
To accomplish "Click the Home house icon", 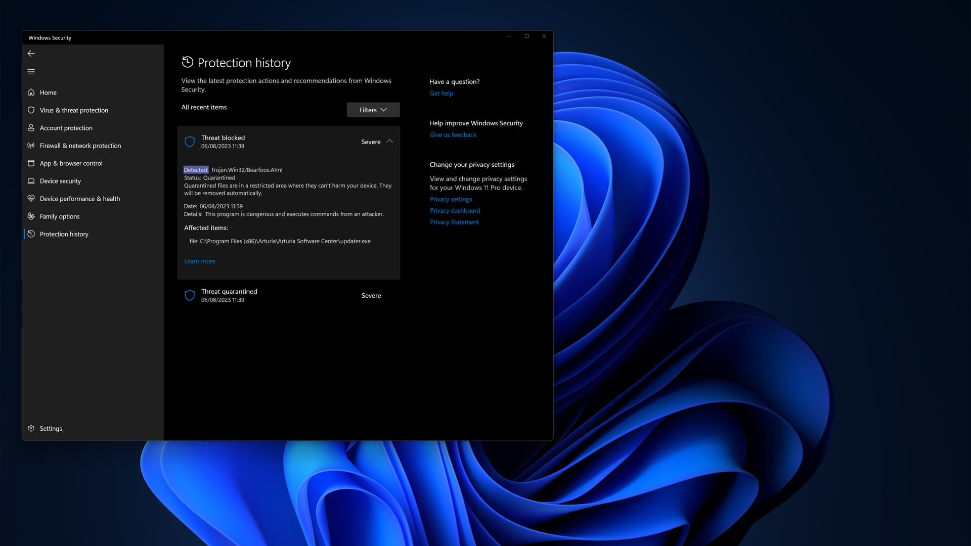I will pos(31,92).
